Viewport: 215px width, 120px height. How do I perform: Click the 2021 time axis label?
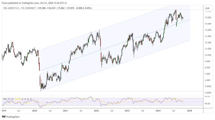[x=65, y=111]
